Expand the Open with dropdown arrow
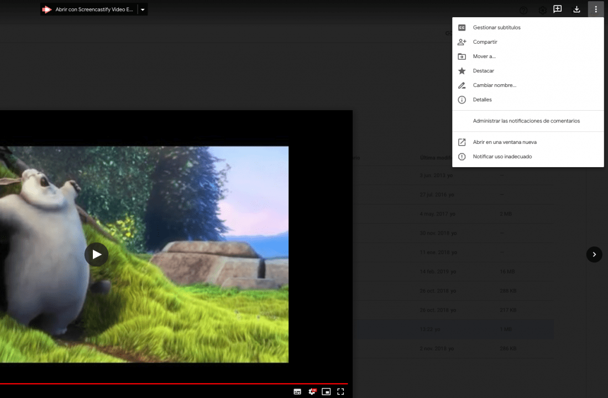Screen dimensions: 608x398 click(143, 9)
